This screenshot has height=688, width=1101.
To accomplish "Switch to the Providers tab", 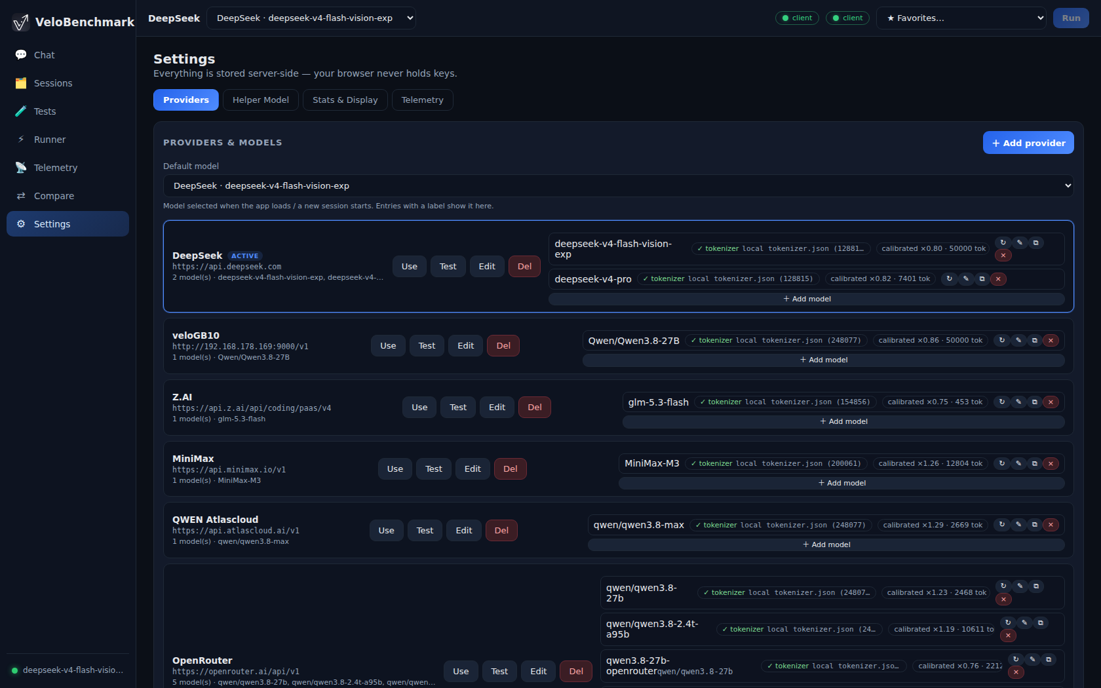I will click(186, 100).
